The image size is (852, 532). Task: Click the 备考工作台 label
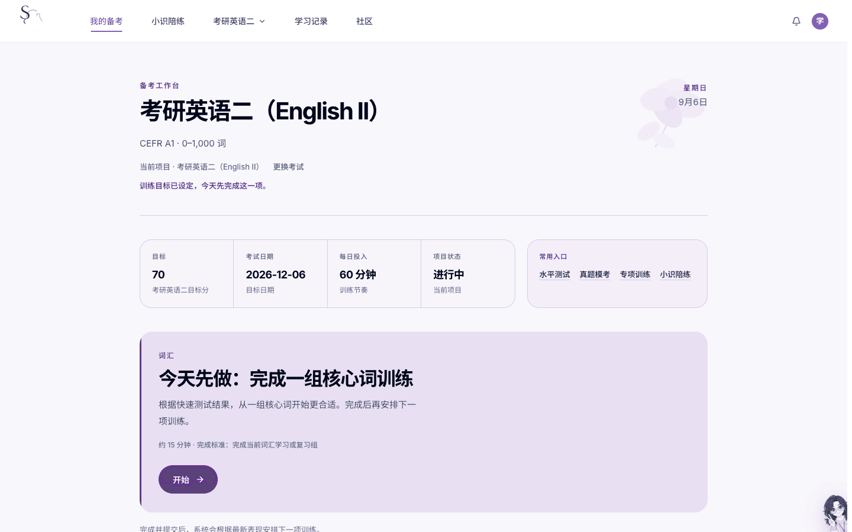click(x=160, y=86)
